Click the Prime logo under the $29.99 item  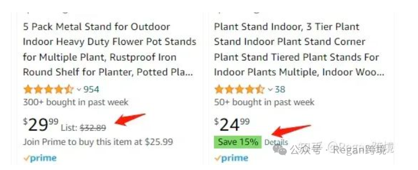coord(40,158)
